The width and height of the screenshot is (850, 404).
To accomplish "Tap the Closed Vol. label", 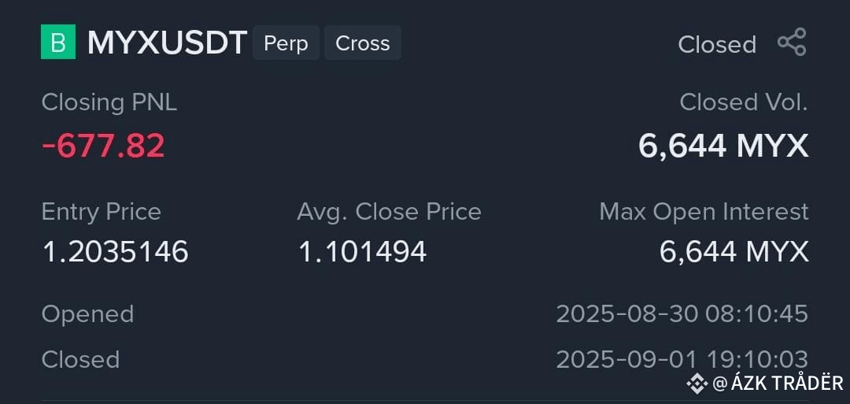I will click(744, 102).
